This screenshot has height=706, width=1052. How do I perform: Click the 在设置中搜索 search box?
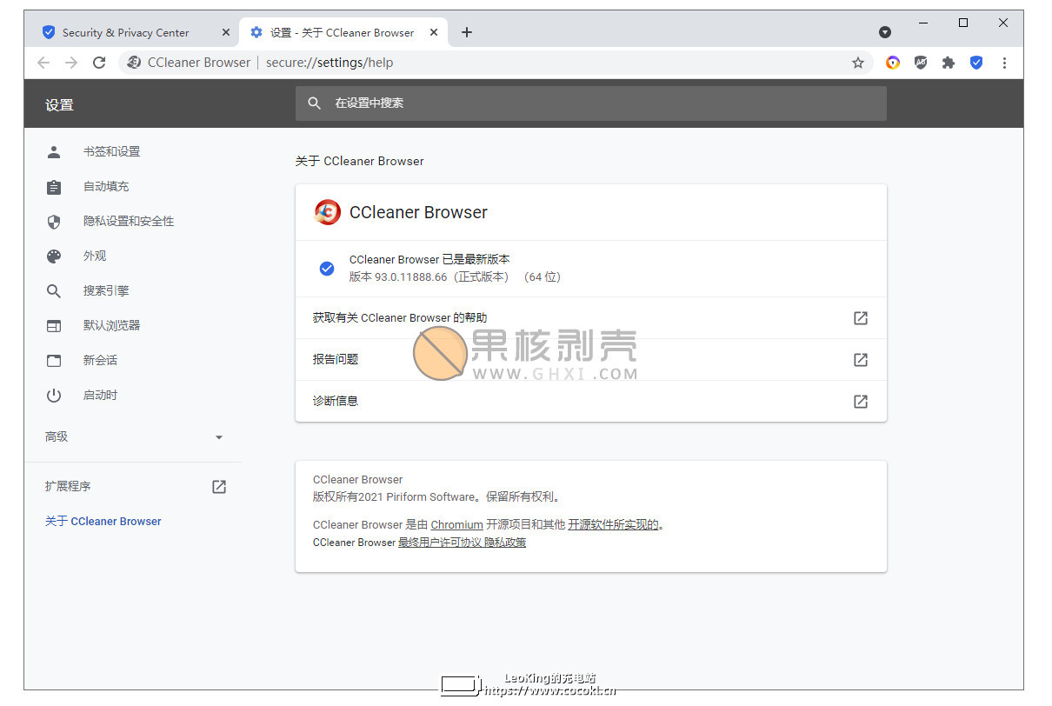(x=591, y=103)
